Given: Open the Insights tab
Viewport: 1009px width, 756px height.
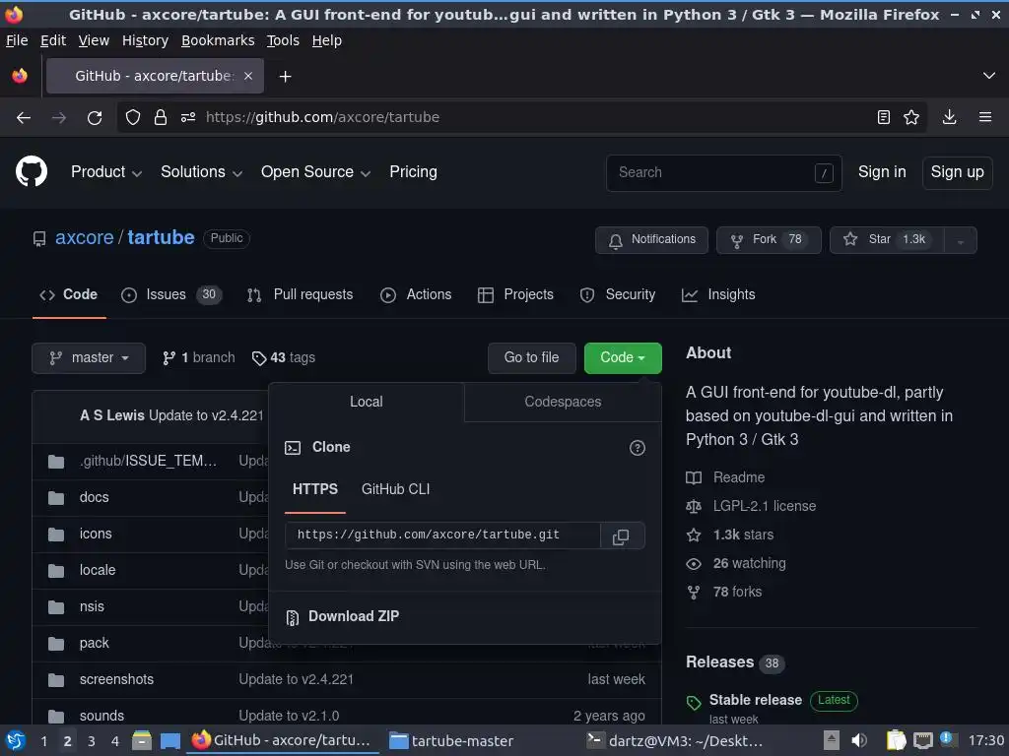Looking at the screenshot, I should tap(718, 295).
